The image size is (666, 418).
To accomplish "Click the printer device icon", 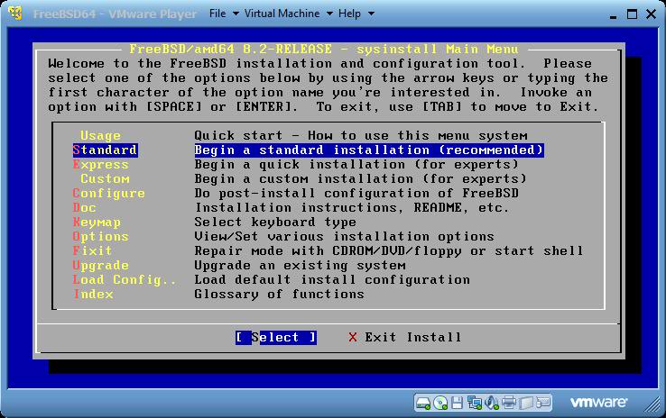I will pos(508,403).
